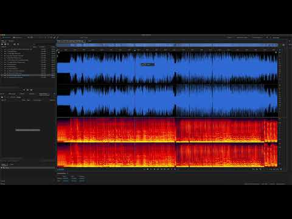The image size is (292, 219).
Task: Click the overview navigator bar above waveform
Action: (x=167, y=45)
